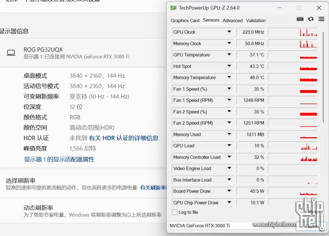The image size is (329, 236).
Task: Click the GPU-Z screenshot camera icon
Action: click(x=300, y=19)
